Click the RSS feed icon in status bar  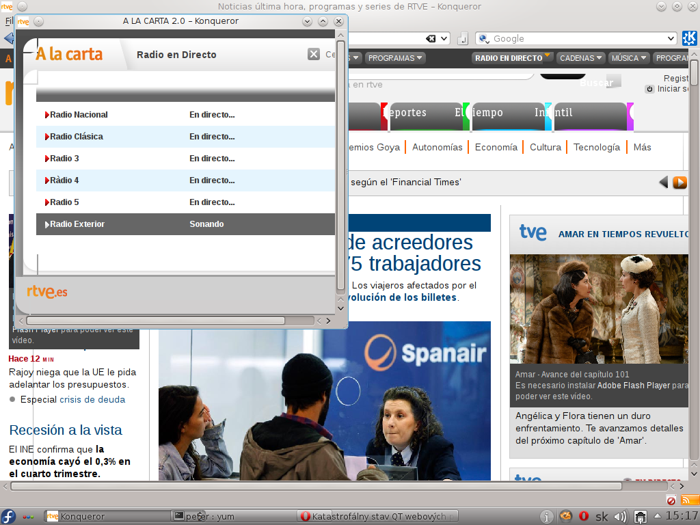690,500
